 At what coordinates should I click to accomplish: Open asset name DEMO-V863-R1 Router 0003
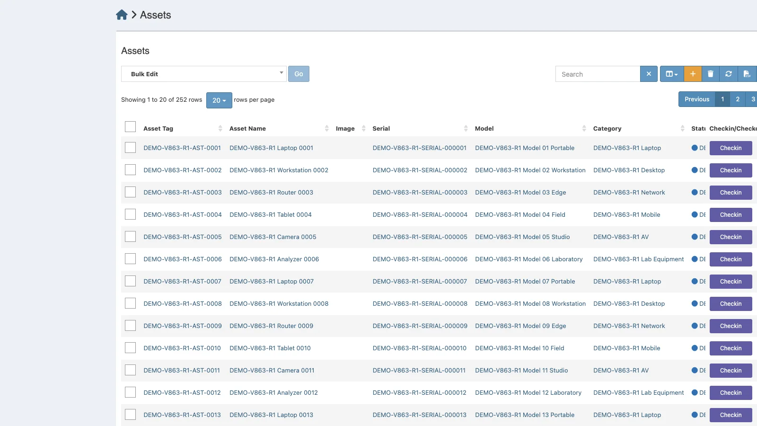[271, 192]
